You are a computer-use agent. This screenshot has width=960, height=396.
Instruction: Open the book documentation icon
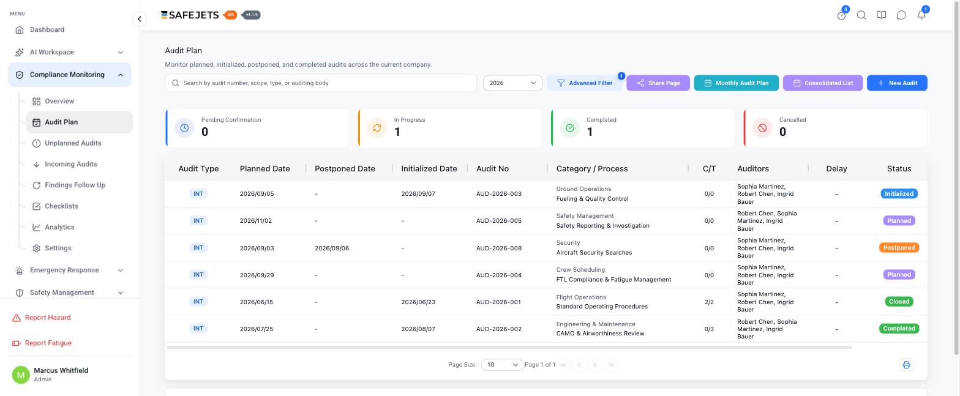point(882,15)
